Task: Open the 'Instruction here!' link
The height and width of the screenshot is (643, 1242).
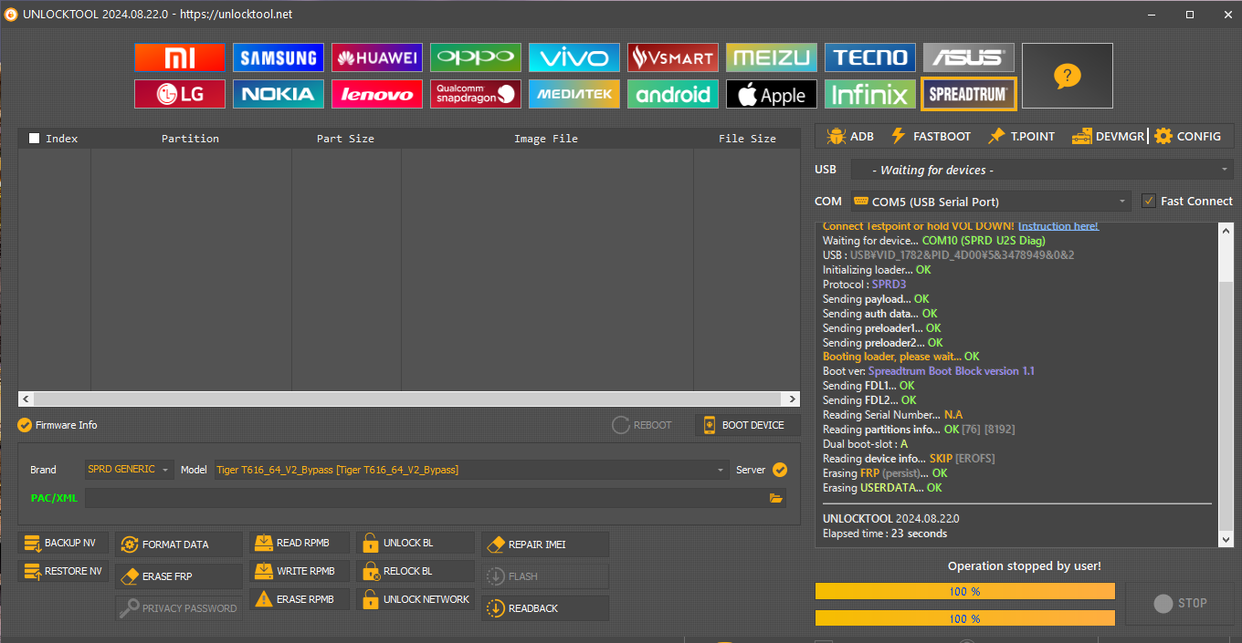Action: (1058, 226)
